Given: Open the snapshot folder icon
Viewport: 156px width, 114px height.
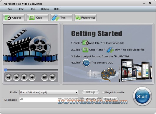Looking at the screenshot, I should [52, 77].
